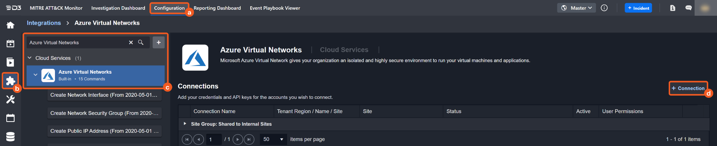The height and width of the screenshot is (146, 717).
Task: Open the chat bubble icon in header
Action: tap(688, 8)
